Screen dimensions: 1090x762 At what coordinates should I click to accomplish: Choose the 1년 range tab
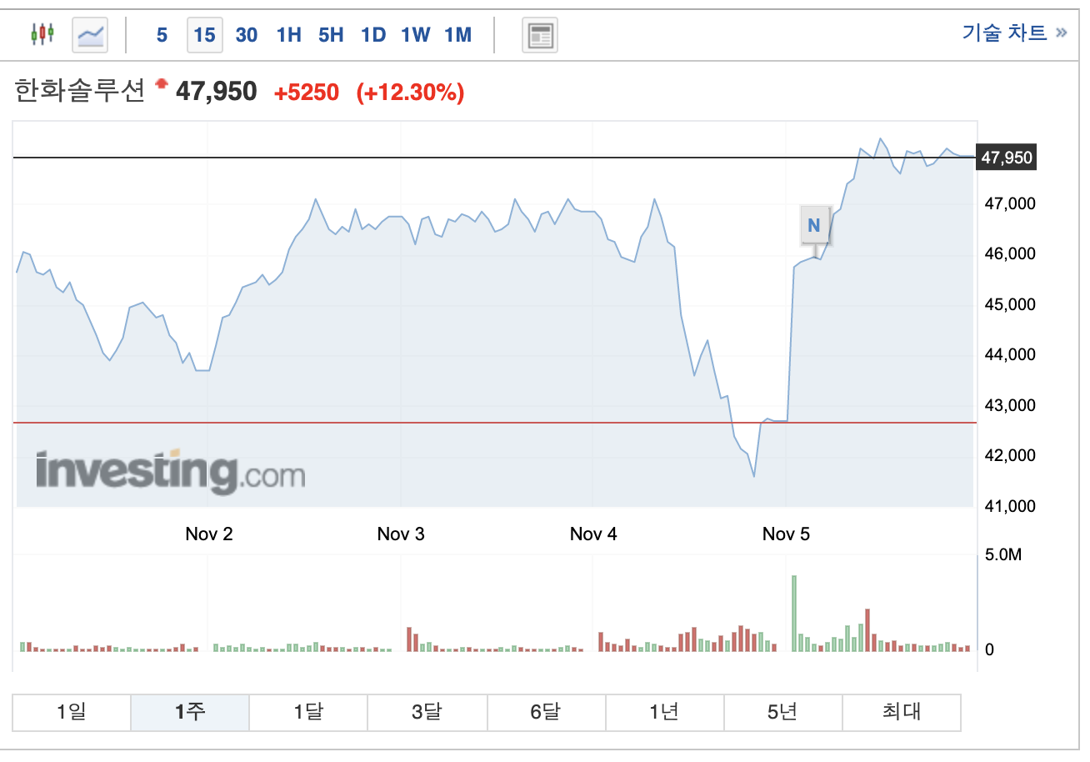(x=664, y=712)
